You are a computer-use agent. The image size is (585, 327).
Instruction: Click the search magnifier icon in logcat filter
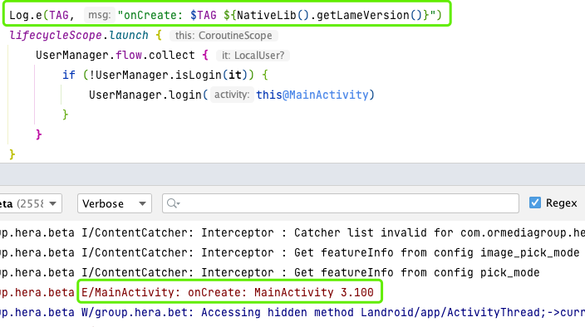pyautogui.click(x=173, y=203)
